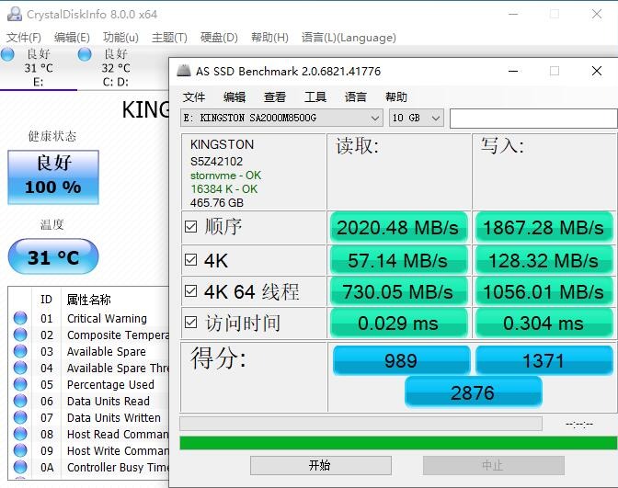Viewport: 618px width, 488px height.
Task: Click the grey progress bar beside --:--:--
Action: (360, 424)
